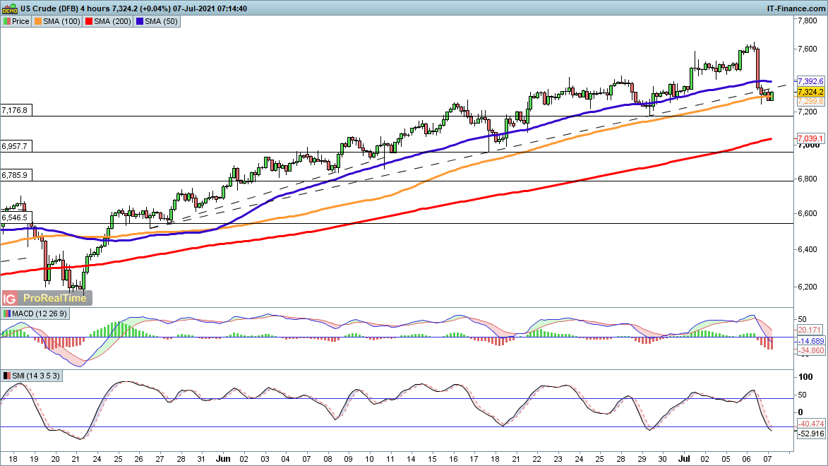828x466 pixels.
Task: Click the blue SMA (50) color swatch
Action: 140,22
